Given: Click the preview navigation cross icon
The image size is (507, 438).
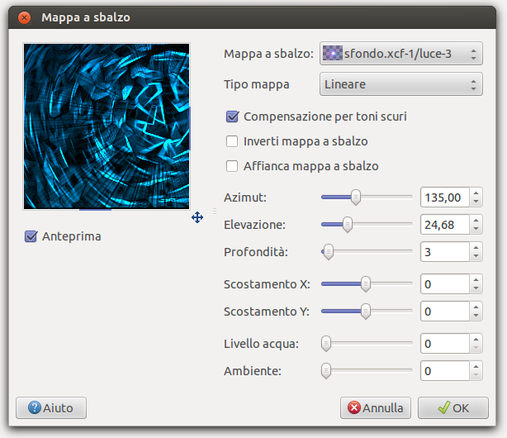Looking at the screenshot, I should (197, 217).
